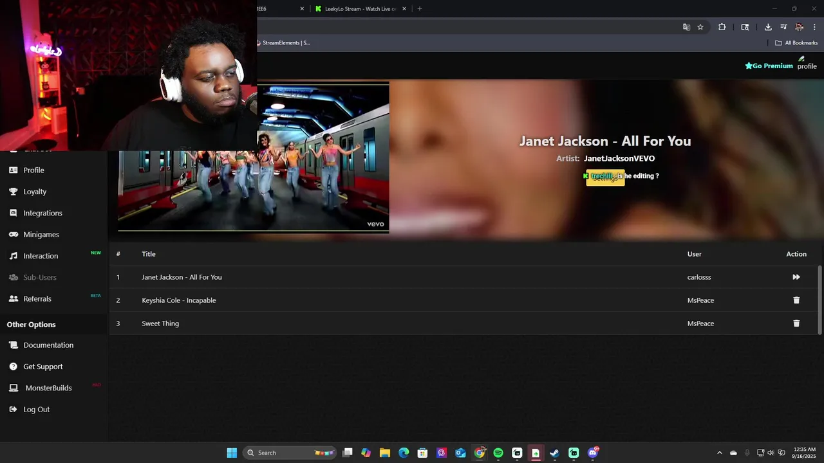Viewport: 824px width, 463px height.
Task: Click MsPeace in the Keyshia Cole row
Action: [x=700, y=300]
